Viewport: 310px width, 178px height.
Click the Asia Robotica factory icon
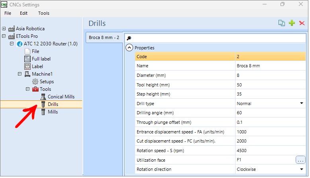coord(12,29)
